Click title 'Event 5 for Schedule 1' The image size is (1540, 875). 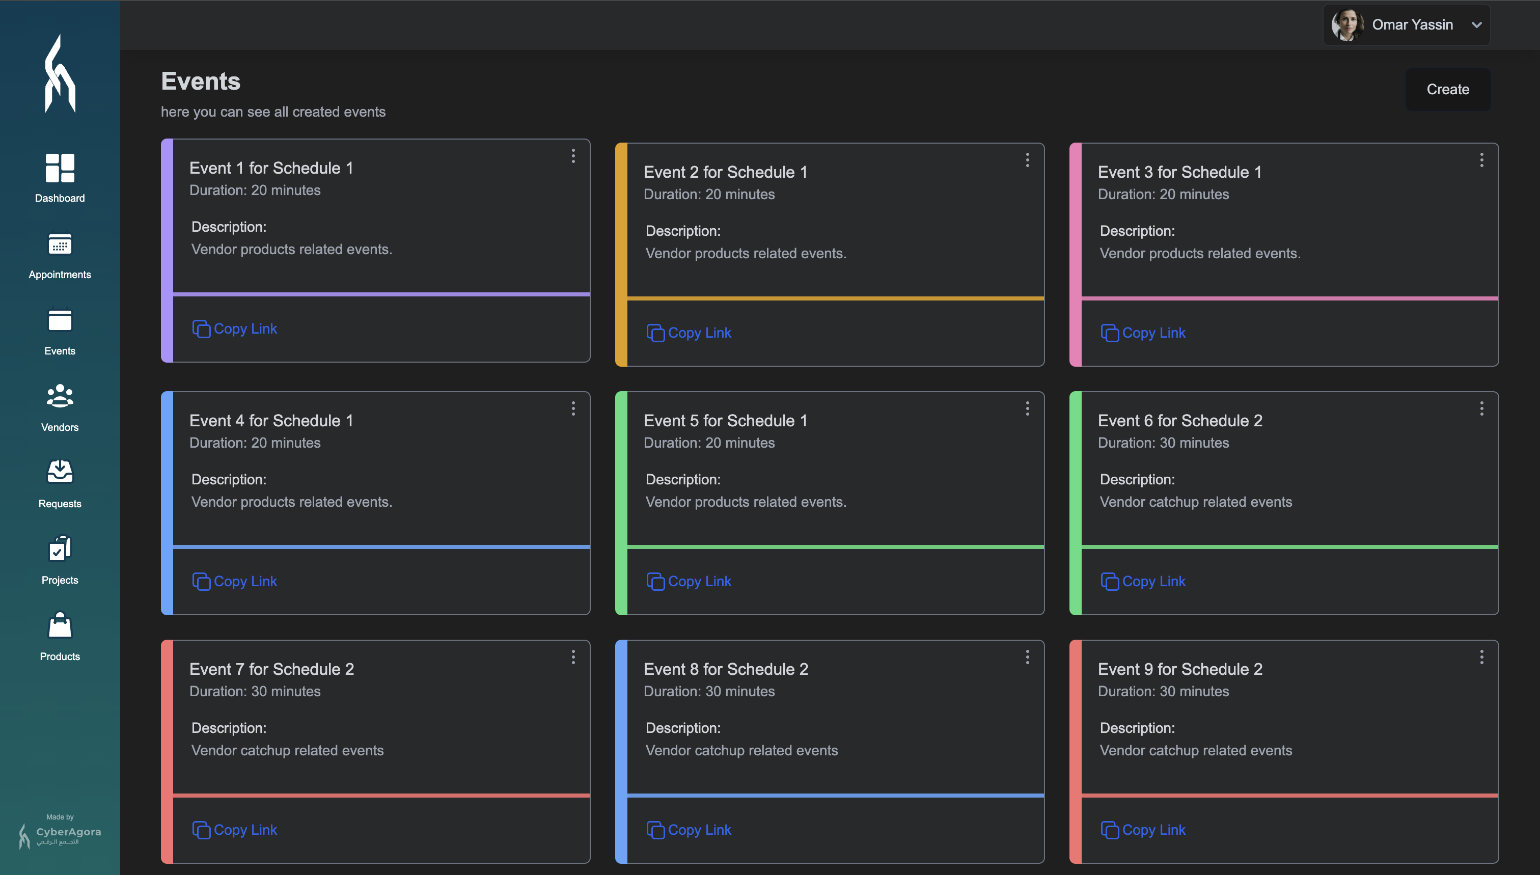pos(726,421)
